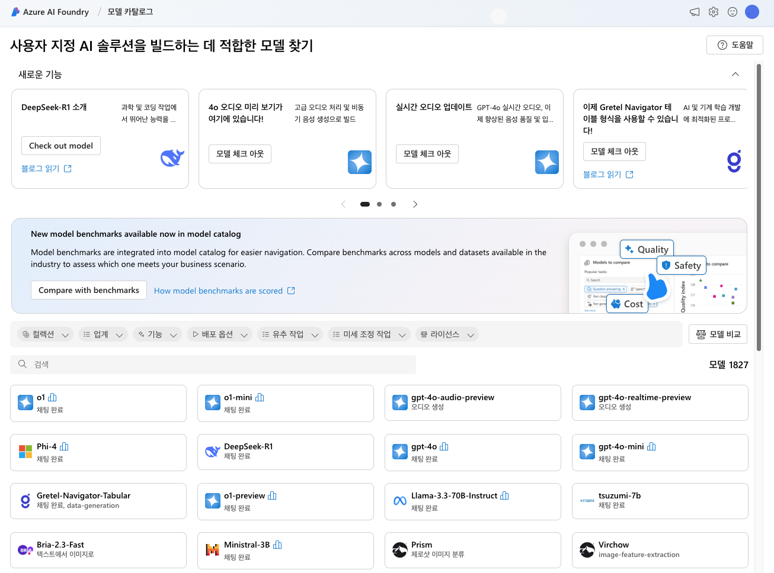
Task: Click 모델 체크 아웃 on 4o 오디오 card
Action: point(240,154)
